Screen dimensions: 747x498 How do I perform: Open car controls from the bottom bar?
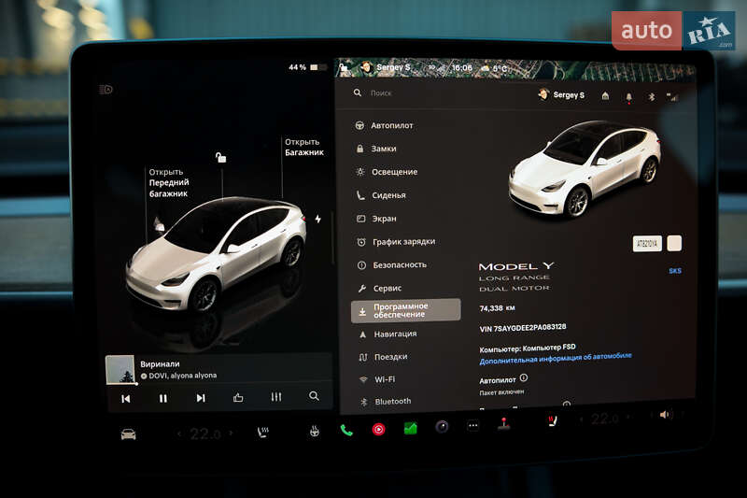pos(128,434)
